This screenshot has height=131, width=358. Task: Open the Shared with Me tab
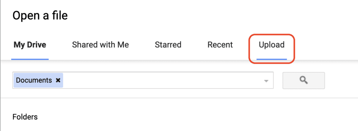[x=100, y=45]
